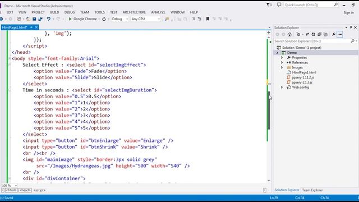Click Refresh icon in Solution Explorer
The height and width of the screenshot is (202, 359).
click(313, 34)
